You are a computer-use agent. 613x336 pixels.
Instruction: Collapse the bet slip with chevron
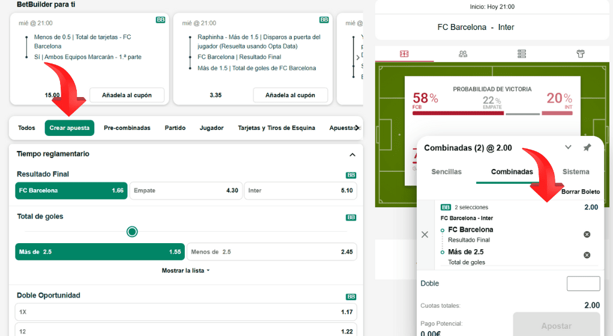pos(568,147)
